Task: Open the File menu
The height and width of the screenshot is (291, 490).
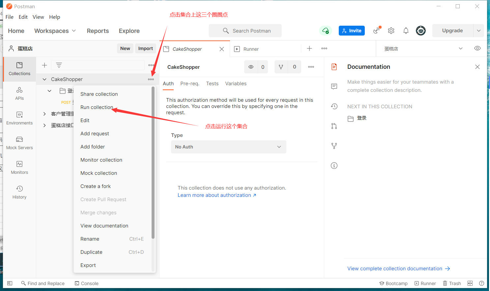Action: tap(10, 17)
